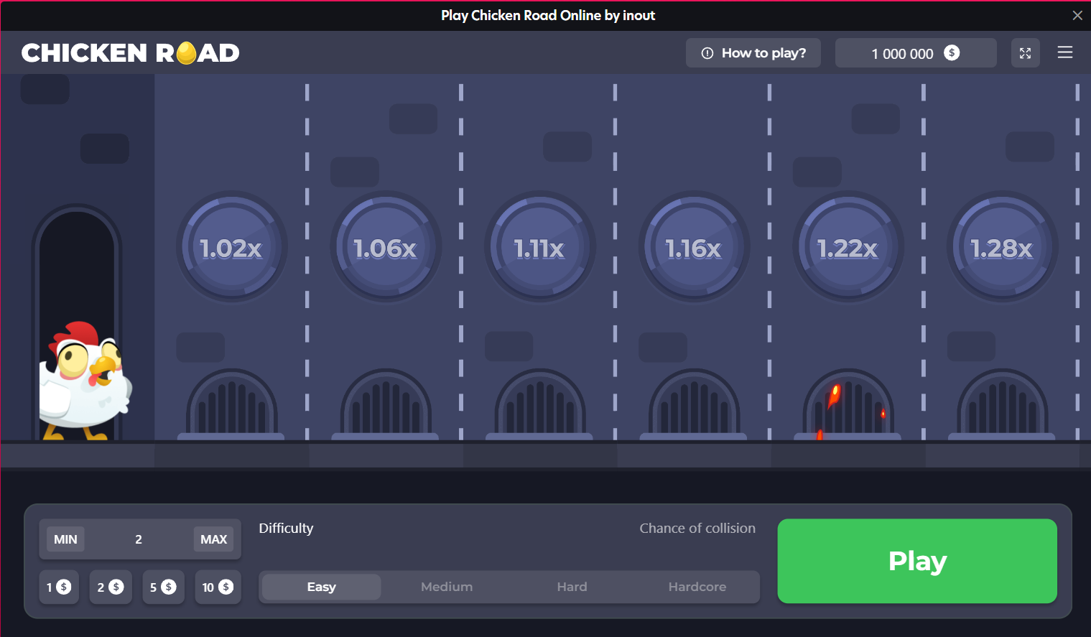
Task: Click the chicken character
Action: tap(85, 381)
